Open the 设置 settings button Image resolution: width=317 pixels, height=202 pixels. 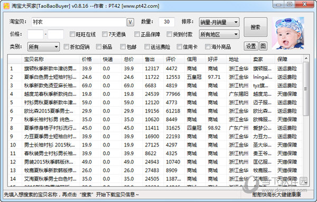pos(251,47)
